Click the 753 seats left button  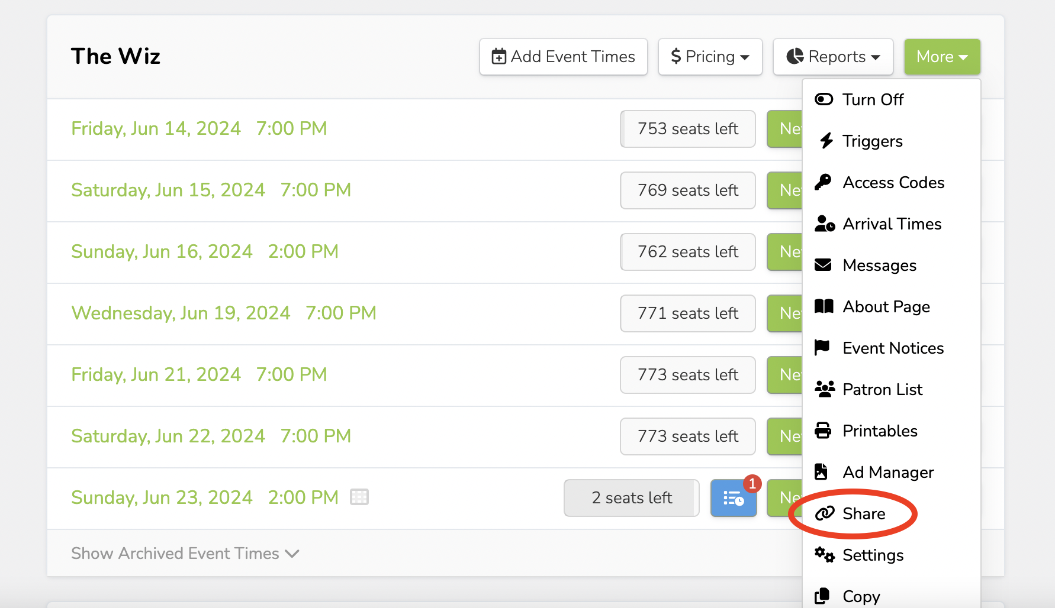(688, 129)
